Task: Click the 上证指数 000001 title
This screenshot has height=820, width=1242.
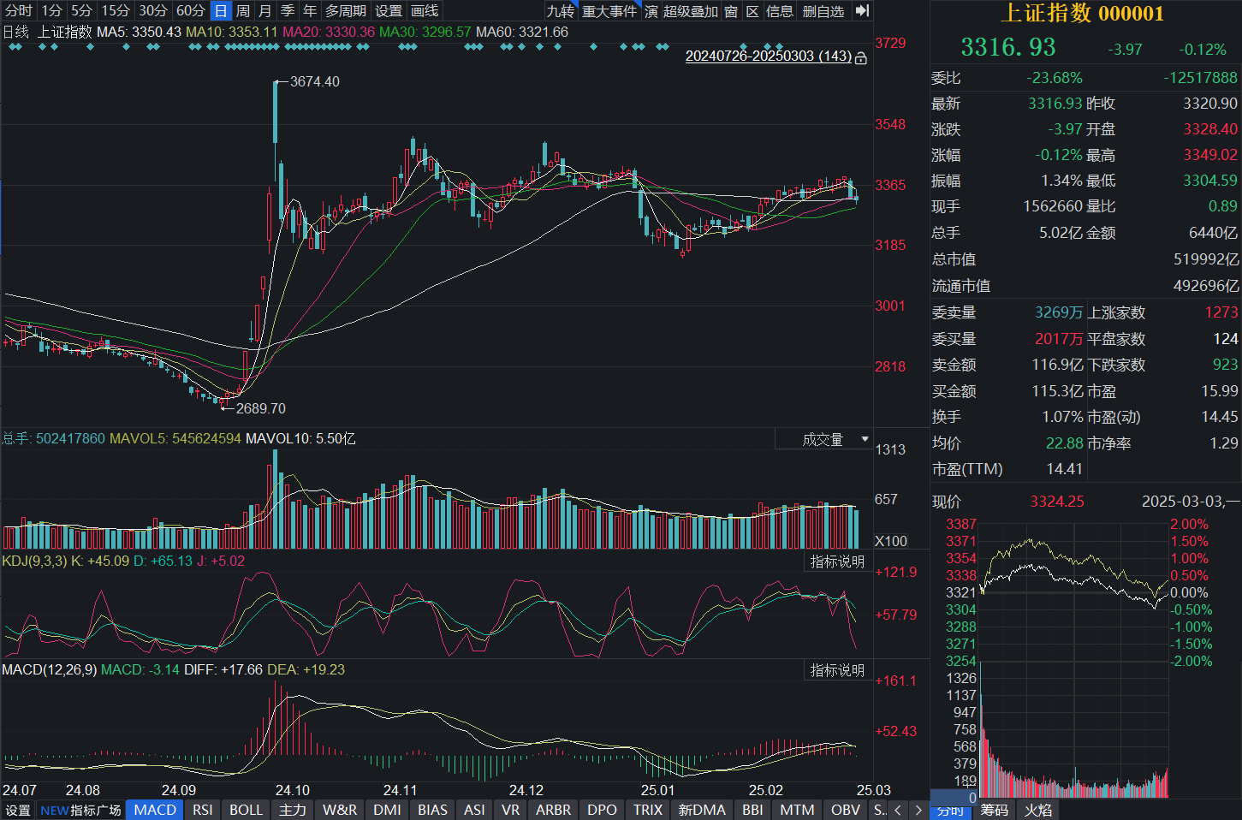Action: [x=1083, y=13]
